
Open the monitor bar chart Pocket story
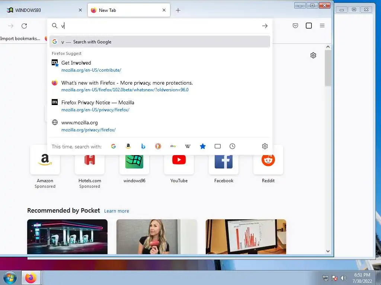coord(246,237)
